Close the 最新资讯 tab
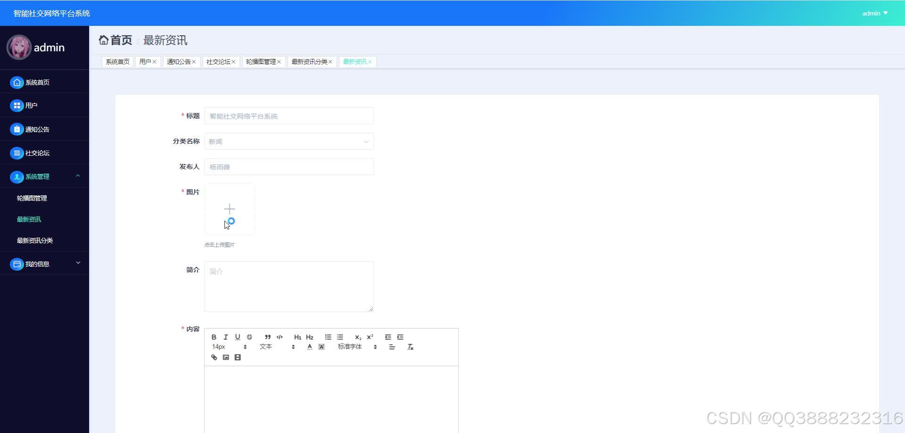The height and width of the screenshot is (433, 905). pos(370,62)
